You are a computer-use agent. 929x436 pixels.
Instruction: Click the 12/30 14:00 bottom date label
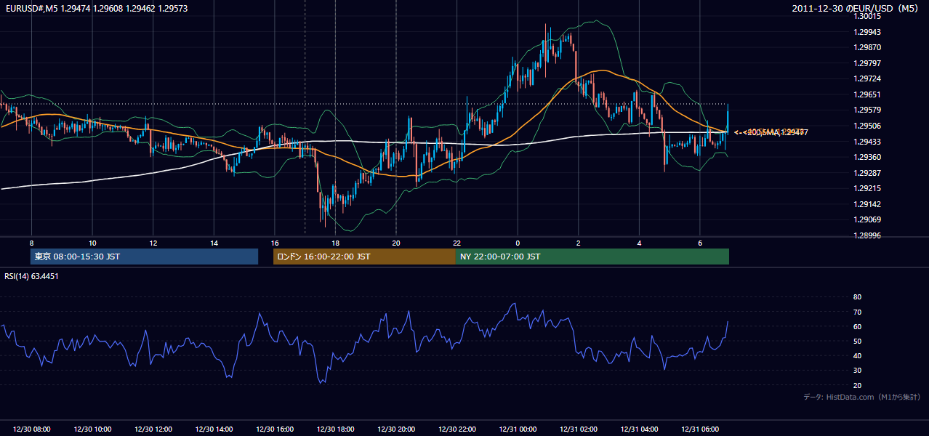[x=214, y=429]
